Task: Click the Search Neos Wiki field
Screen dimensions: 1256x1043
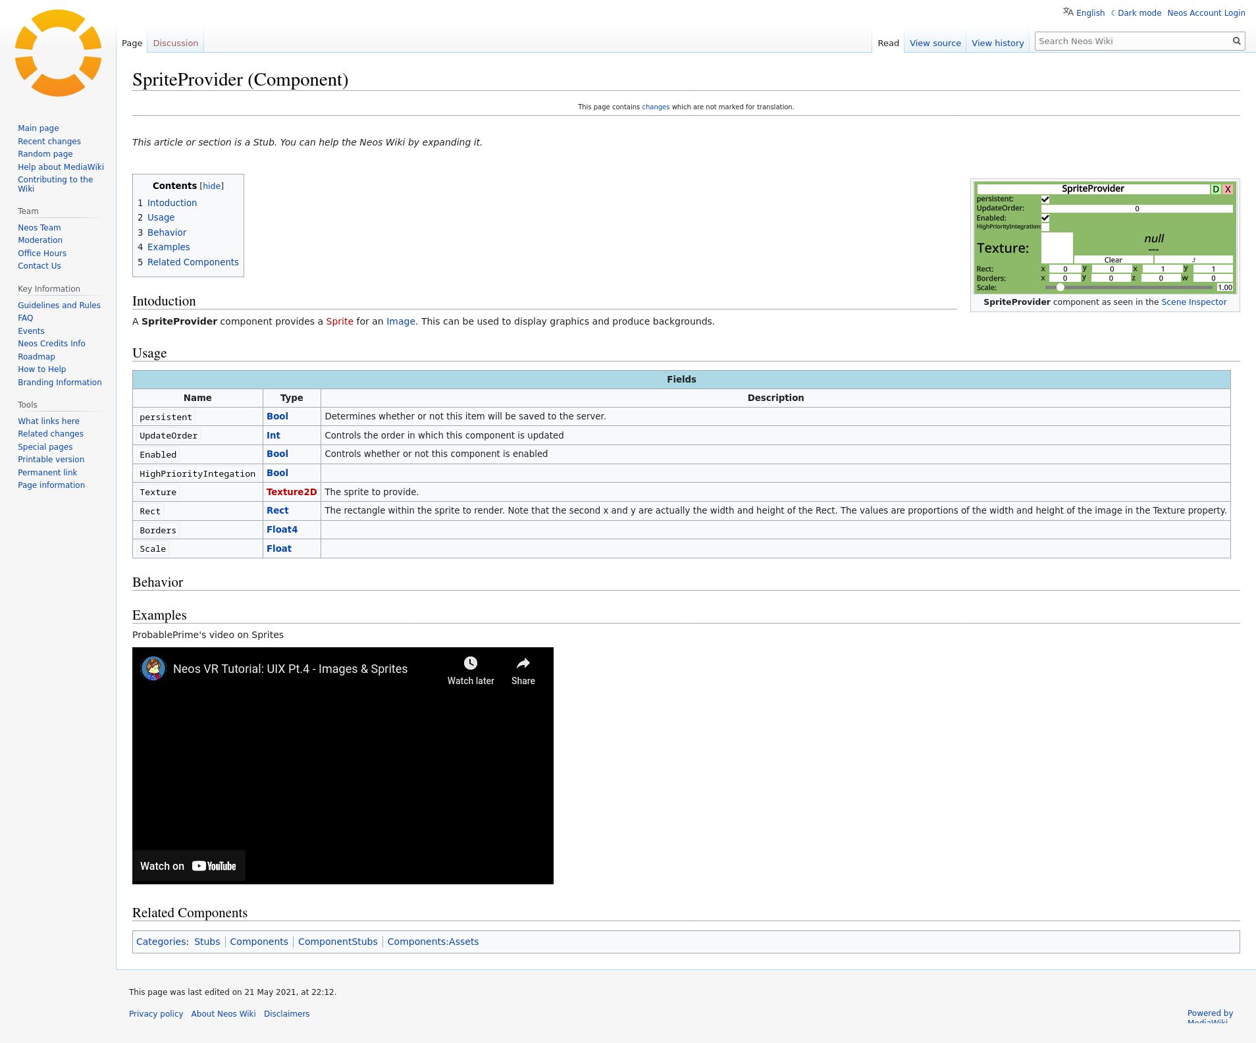Action: (1132, 41)
